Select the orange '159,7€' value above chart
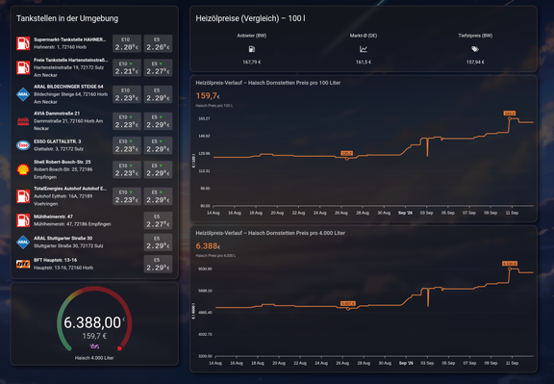Screen dimensions: 554x384 [208, 96]
